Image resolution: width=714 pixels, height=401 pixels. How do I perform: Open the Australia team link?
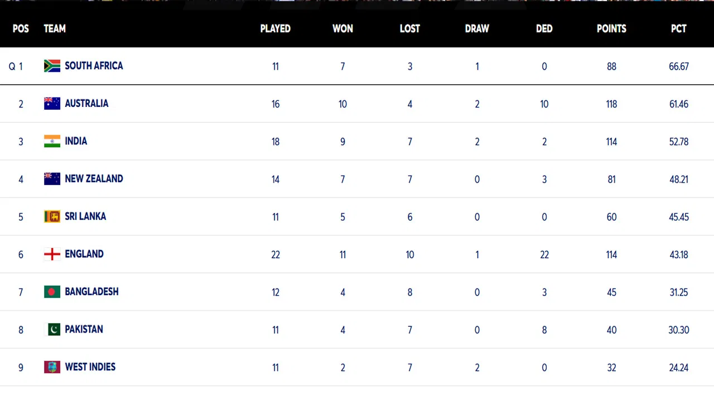click(86, 104)
